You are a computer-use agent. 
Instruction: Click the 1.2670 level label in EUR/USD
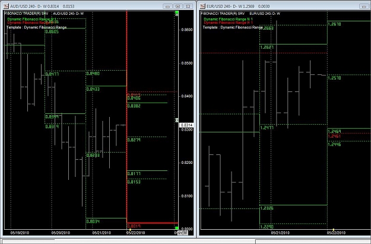point(334,24)
